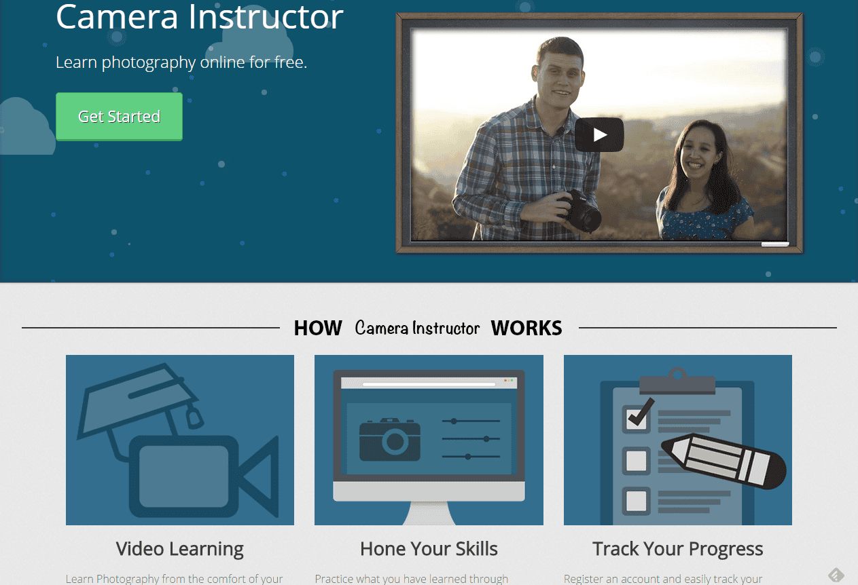Click the middle empty checkbox on clipboard
This screenshot has width=858, height=585.
(x=637, y=461)
